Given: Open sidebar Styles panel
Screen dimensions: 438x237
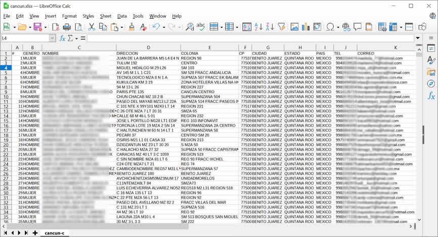Looking at the screenshot, I should pos(431,60).
